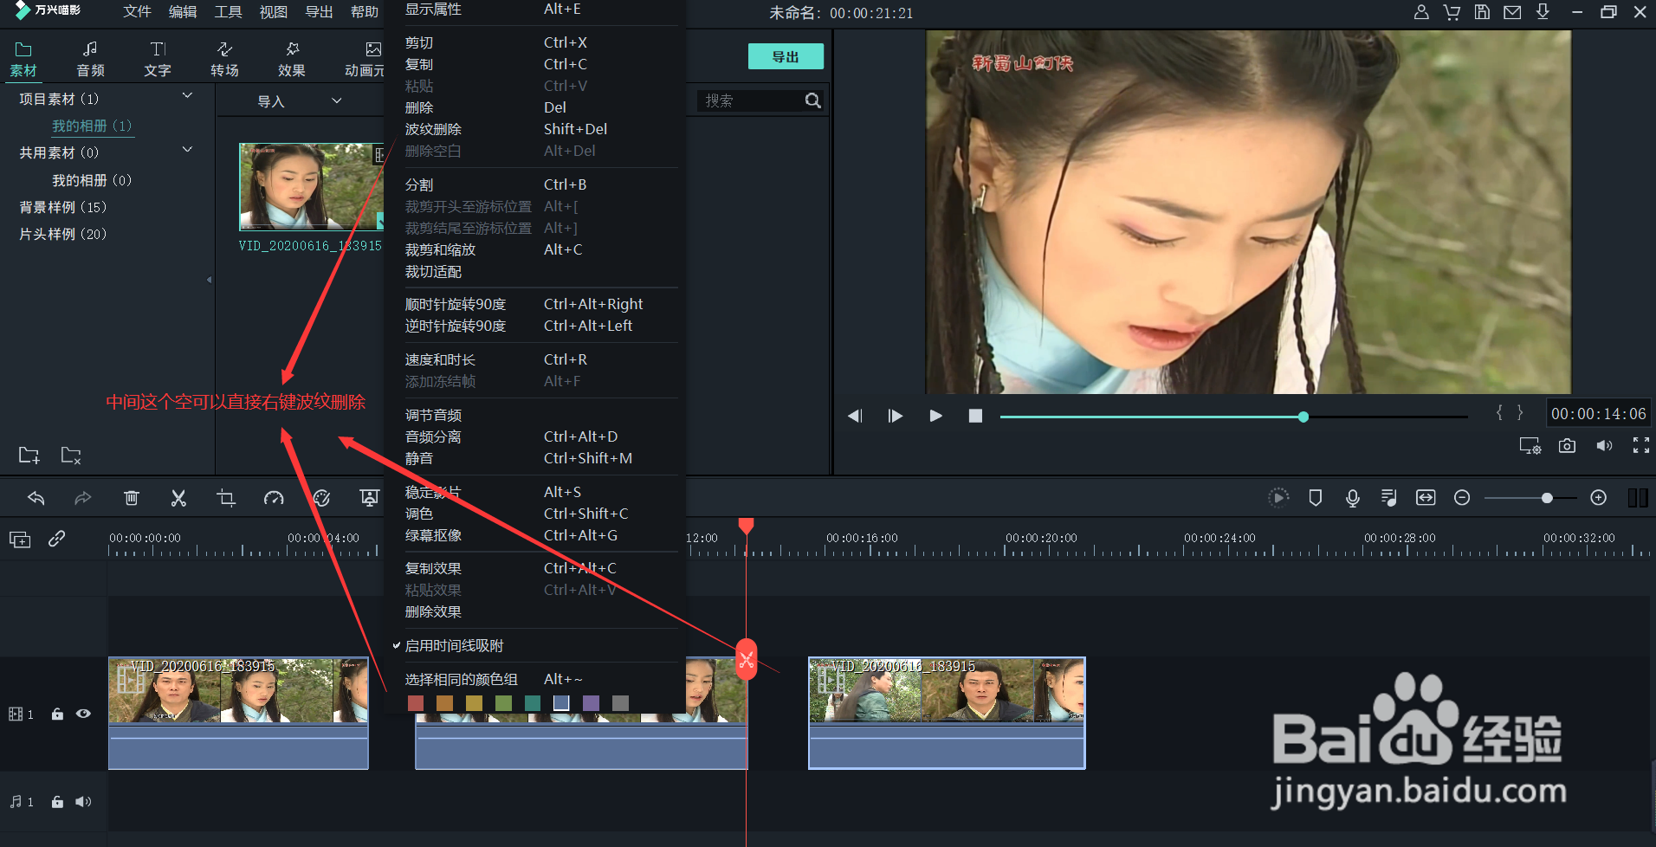This screenshot has height=847, width=1656.
Task: Open preview display settings icon
Action: click(x=1530, y=446)
